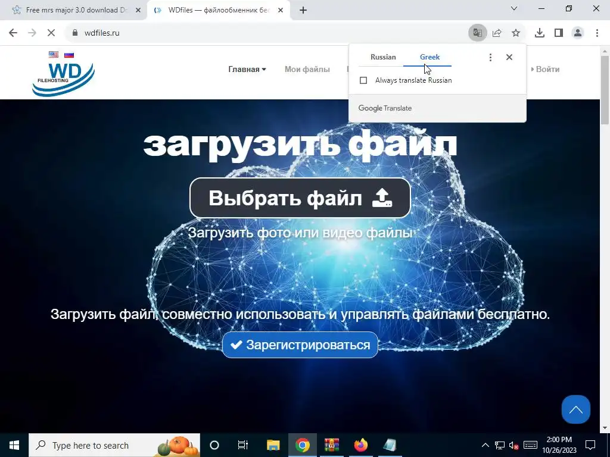Open the Chrome downloads icon
The height and width of the screenshot is (457, 610).
click(x=540, y=33)
